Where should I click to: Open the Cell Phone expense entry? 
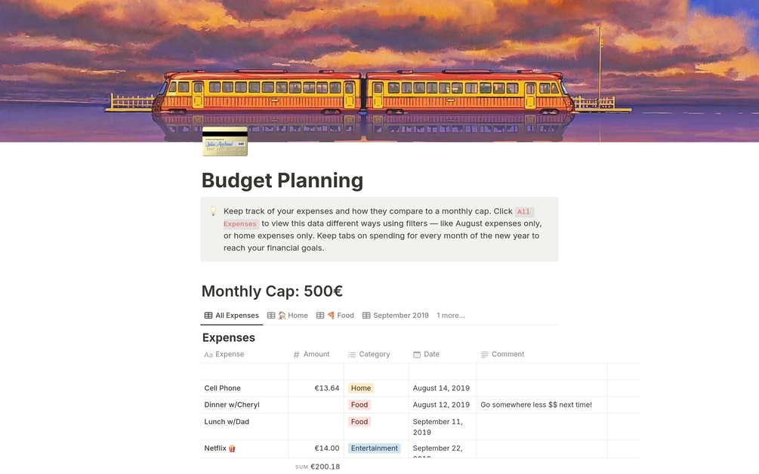point(222,388)
